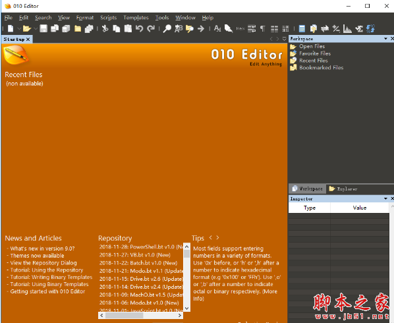Select Favorite Files in Workspace tree
The height and width of the screenshot is (323, 394).
coord(315,53)
